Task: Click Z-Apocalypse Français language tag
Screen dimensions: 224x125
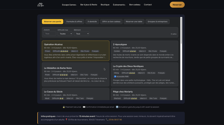Action: 163,51
